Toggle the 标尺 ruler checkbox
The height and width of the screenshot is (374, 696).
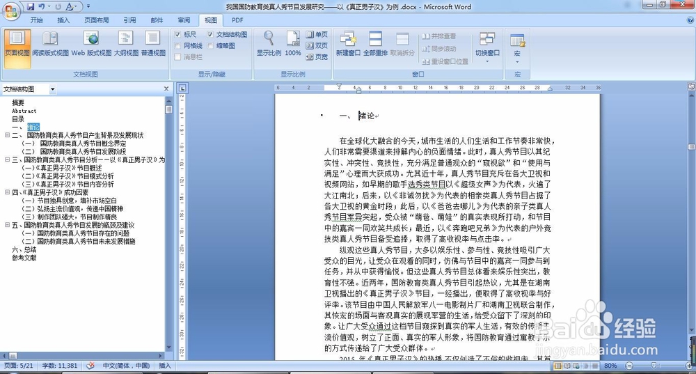click(x=177, y=34)
